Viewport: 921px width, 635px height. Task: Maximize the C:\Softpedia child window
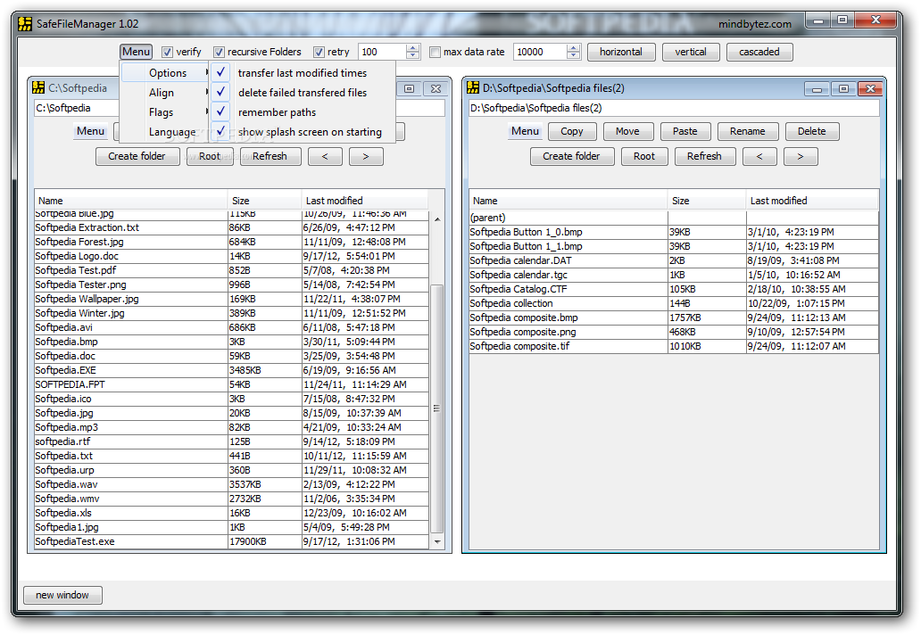coord(410,88)
